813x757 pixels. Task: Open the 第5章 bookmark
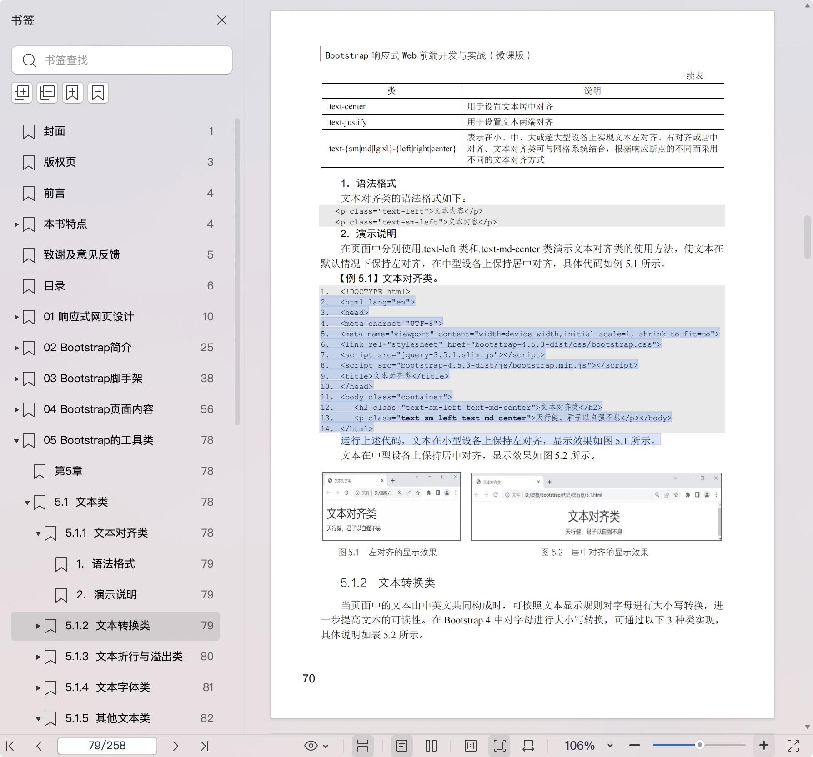pos(115,471)
